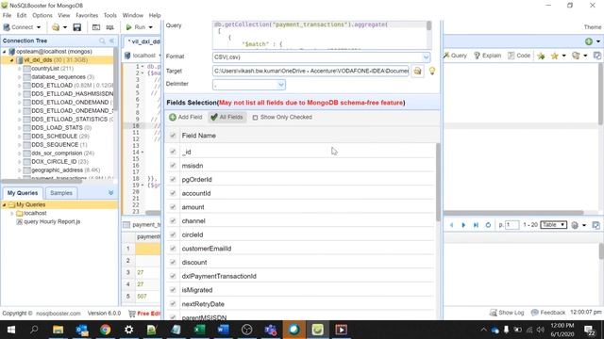Uncheck the _id field checkbox
Screen dimensions: 604x339
173,152
